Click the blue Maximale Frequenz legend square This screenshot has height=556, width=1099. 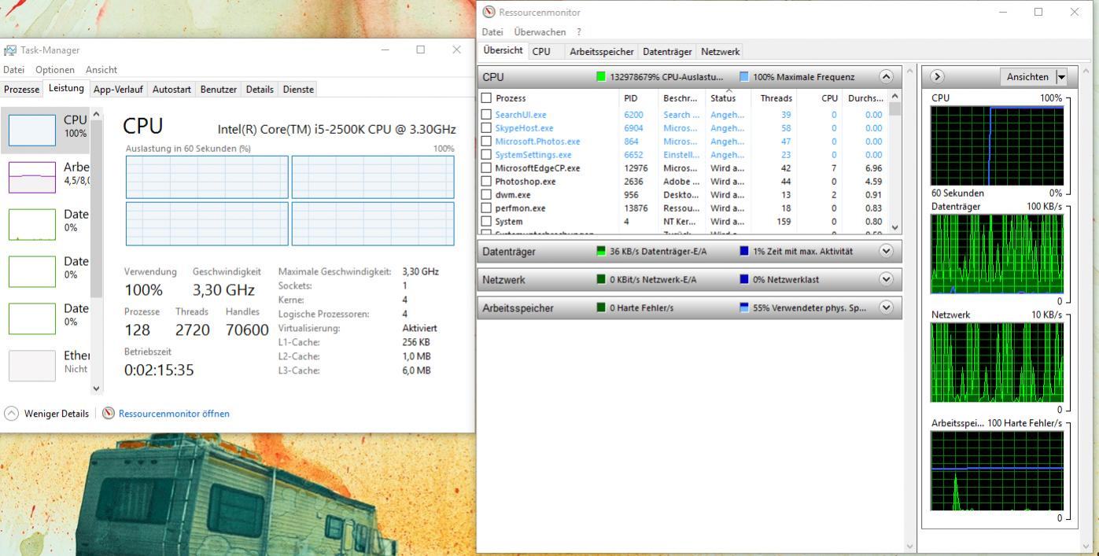pos(744,77)
